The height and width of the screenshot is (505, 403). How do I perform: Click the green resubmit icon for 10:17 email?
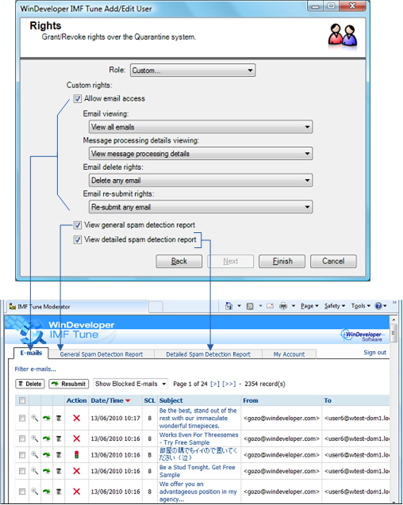pos(47,418)
